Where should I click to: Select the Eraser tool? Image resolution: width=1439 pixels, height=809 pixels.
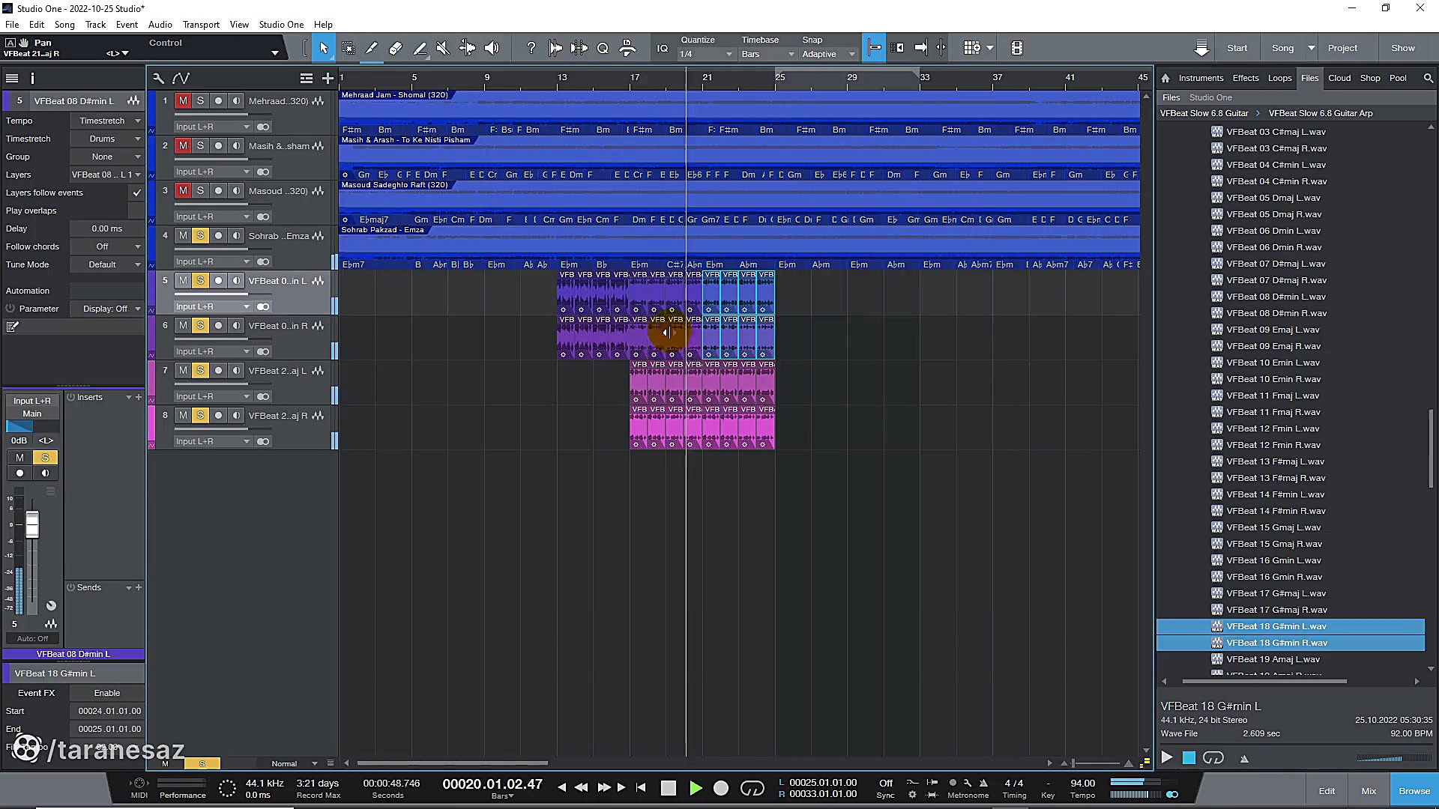pos(396,48)
